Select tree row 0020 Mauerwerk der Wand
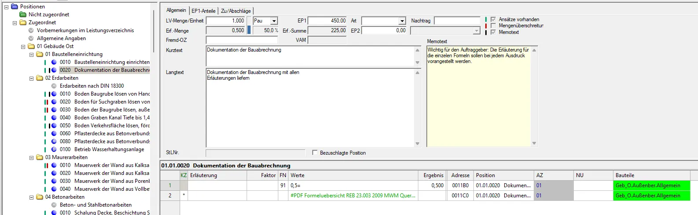698x215 pixels. point(104,173)
